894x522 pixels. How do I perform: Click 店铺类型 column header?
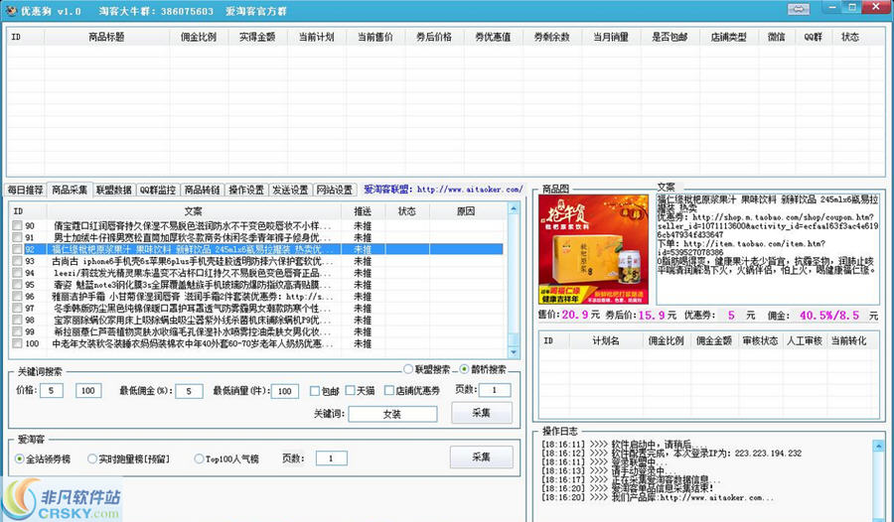(729, 37)
